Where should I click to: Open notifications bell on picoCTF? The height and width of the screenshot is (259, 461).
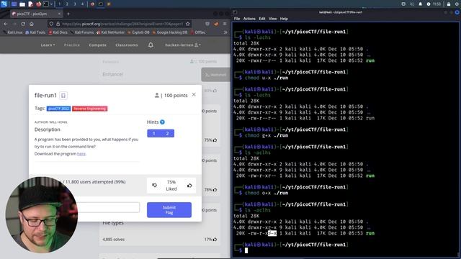tap(151, 45)
